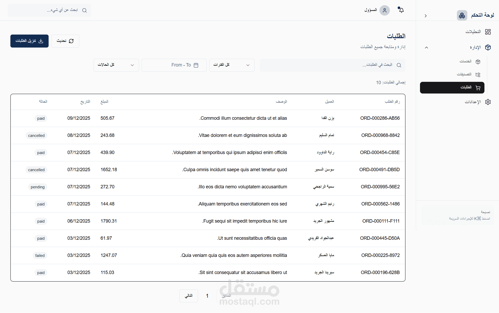The height and width of the screenshot is (313, 499).
Task: Click the global search field at top
Action: 49,10
